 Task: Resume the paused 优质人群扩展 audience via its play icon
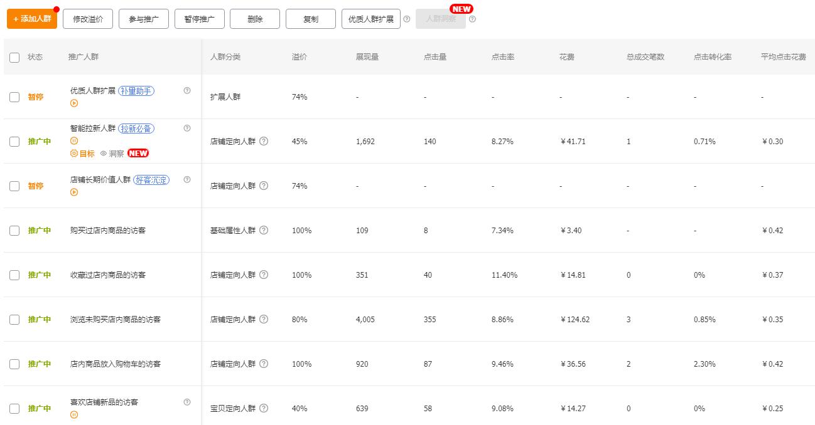click(74, 103)
